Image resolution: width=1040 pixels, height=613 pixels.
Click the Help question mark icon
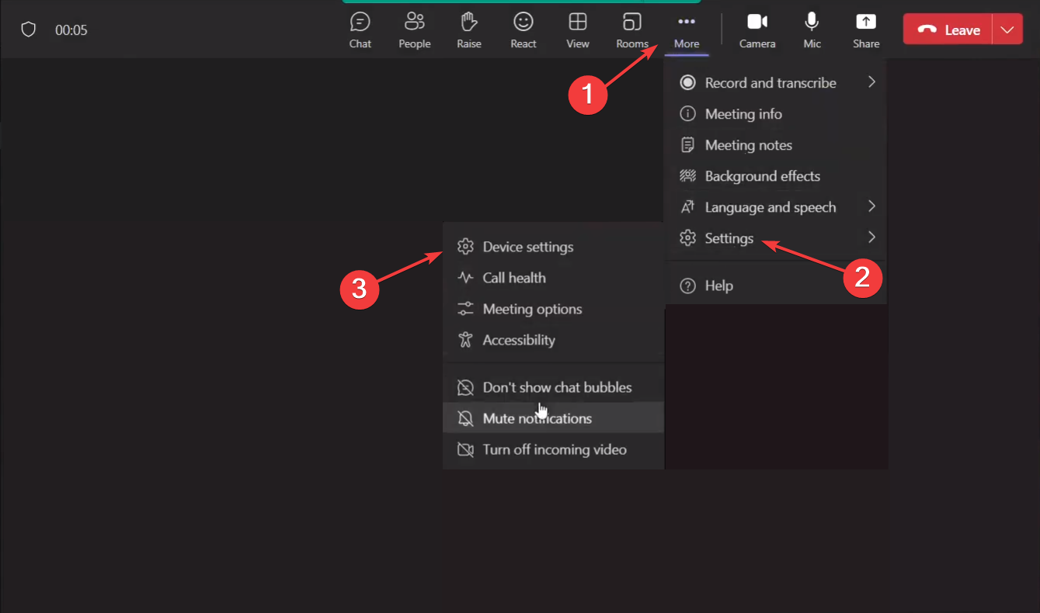[x=687, y=286]
